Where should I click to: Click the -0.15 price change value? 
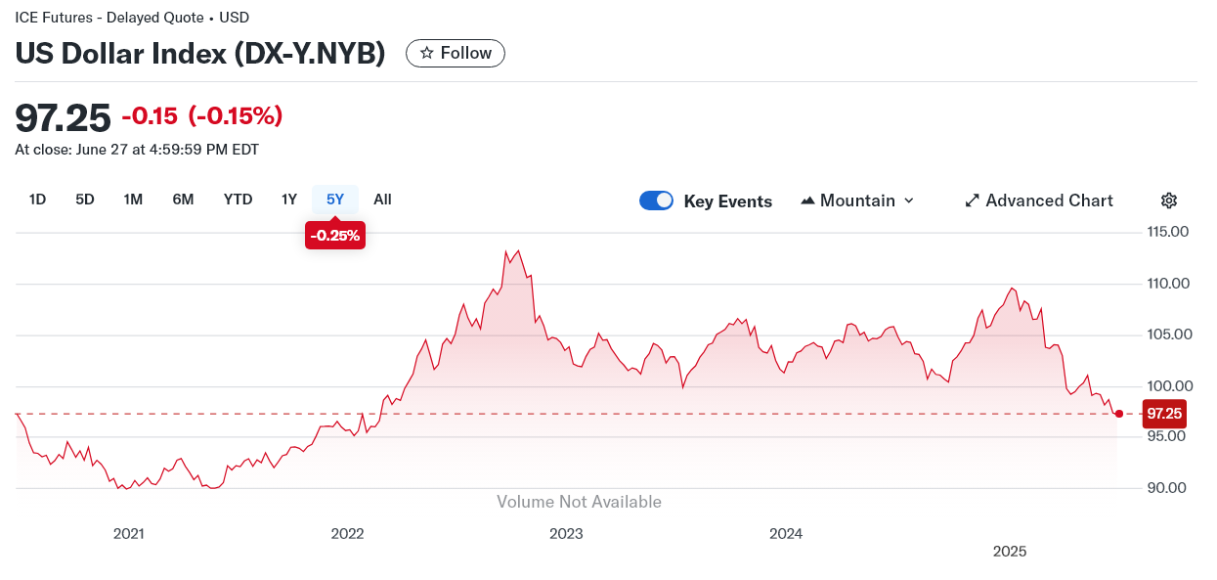[x=150, y=116]
